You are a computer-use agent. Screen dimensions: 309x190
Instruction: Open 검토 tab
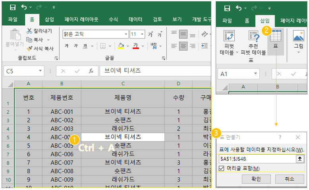point(157,19)
